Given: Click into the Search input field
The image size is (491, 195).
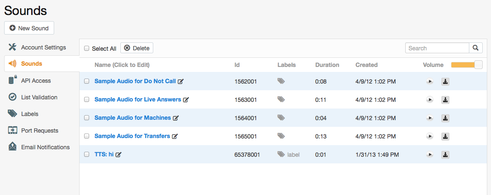Looking at the screenshot, I should click(437, 48).
